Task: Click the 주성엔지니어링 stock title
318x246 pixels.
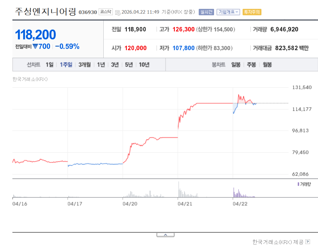Action: point(45,11)
